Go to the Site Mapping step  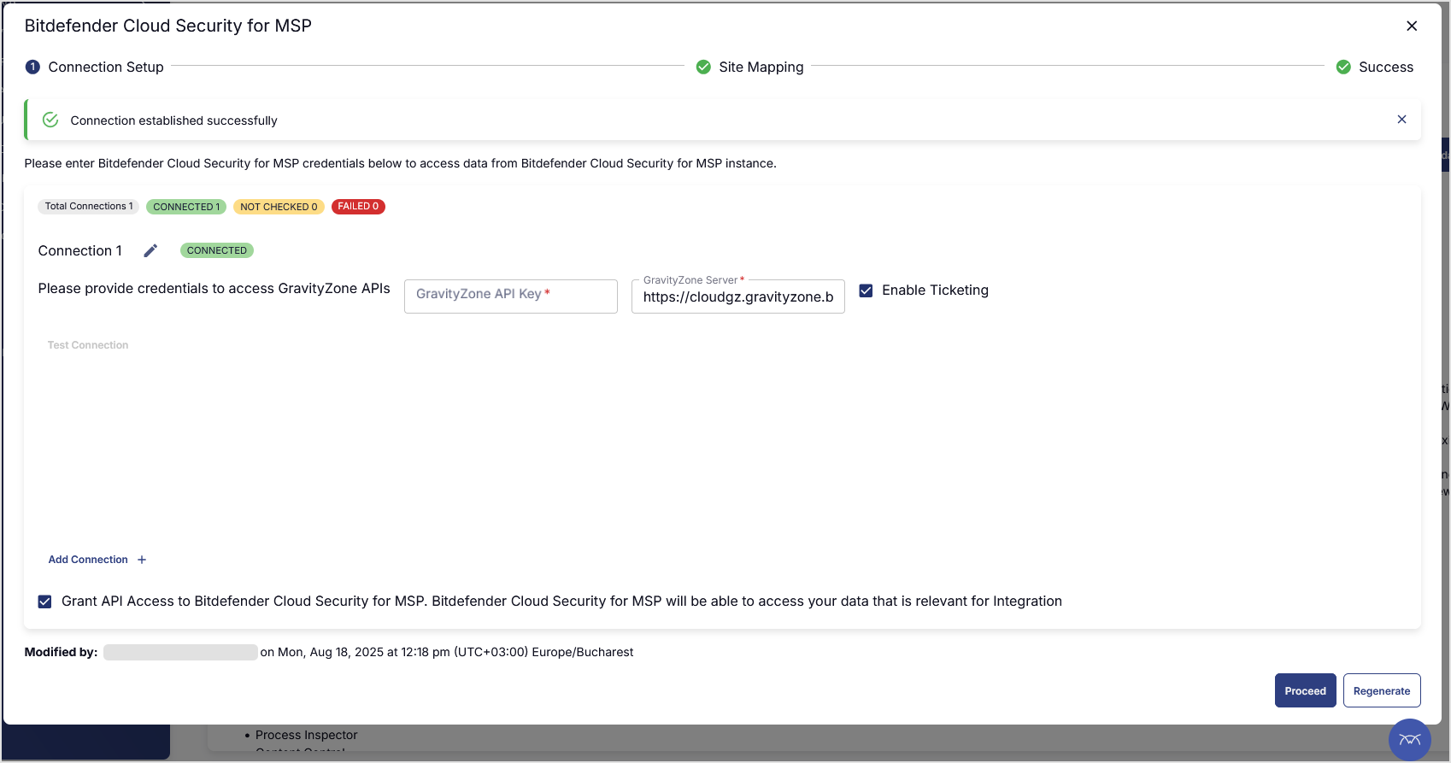click(x=749, y=67)
